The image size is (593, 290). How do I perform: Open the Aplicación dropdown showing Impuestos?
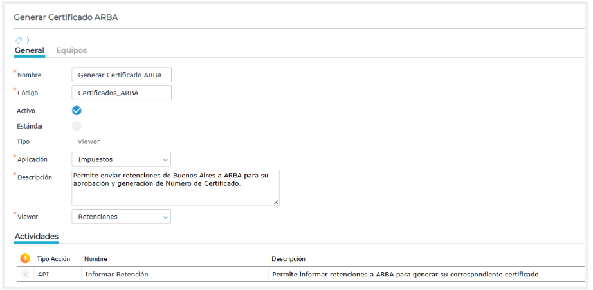121,159
